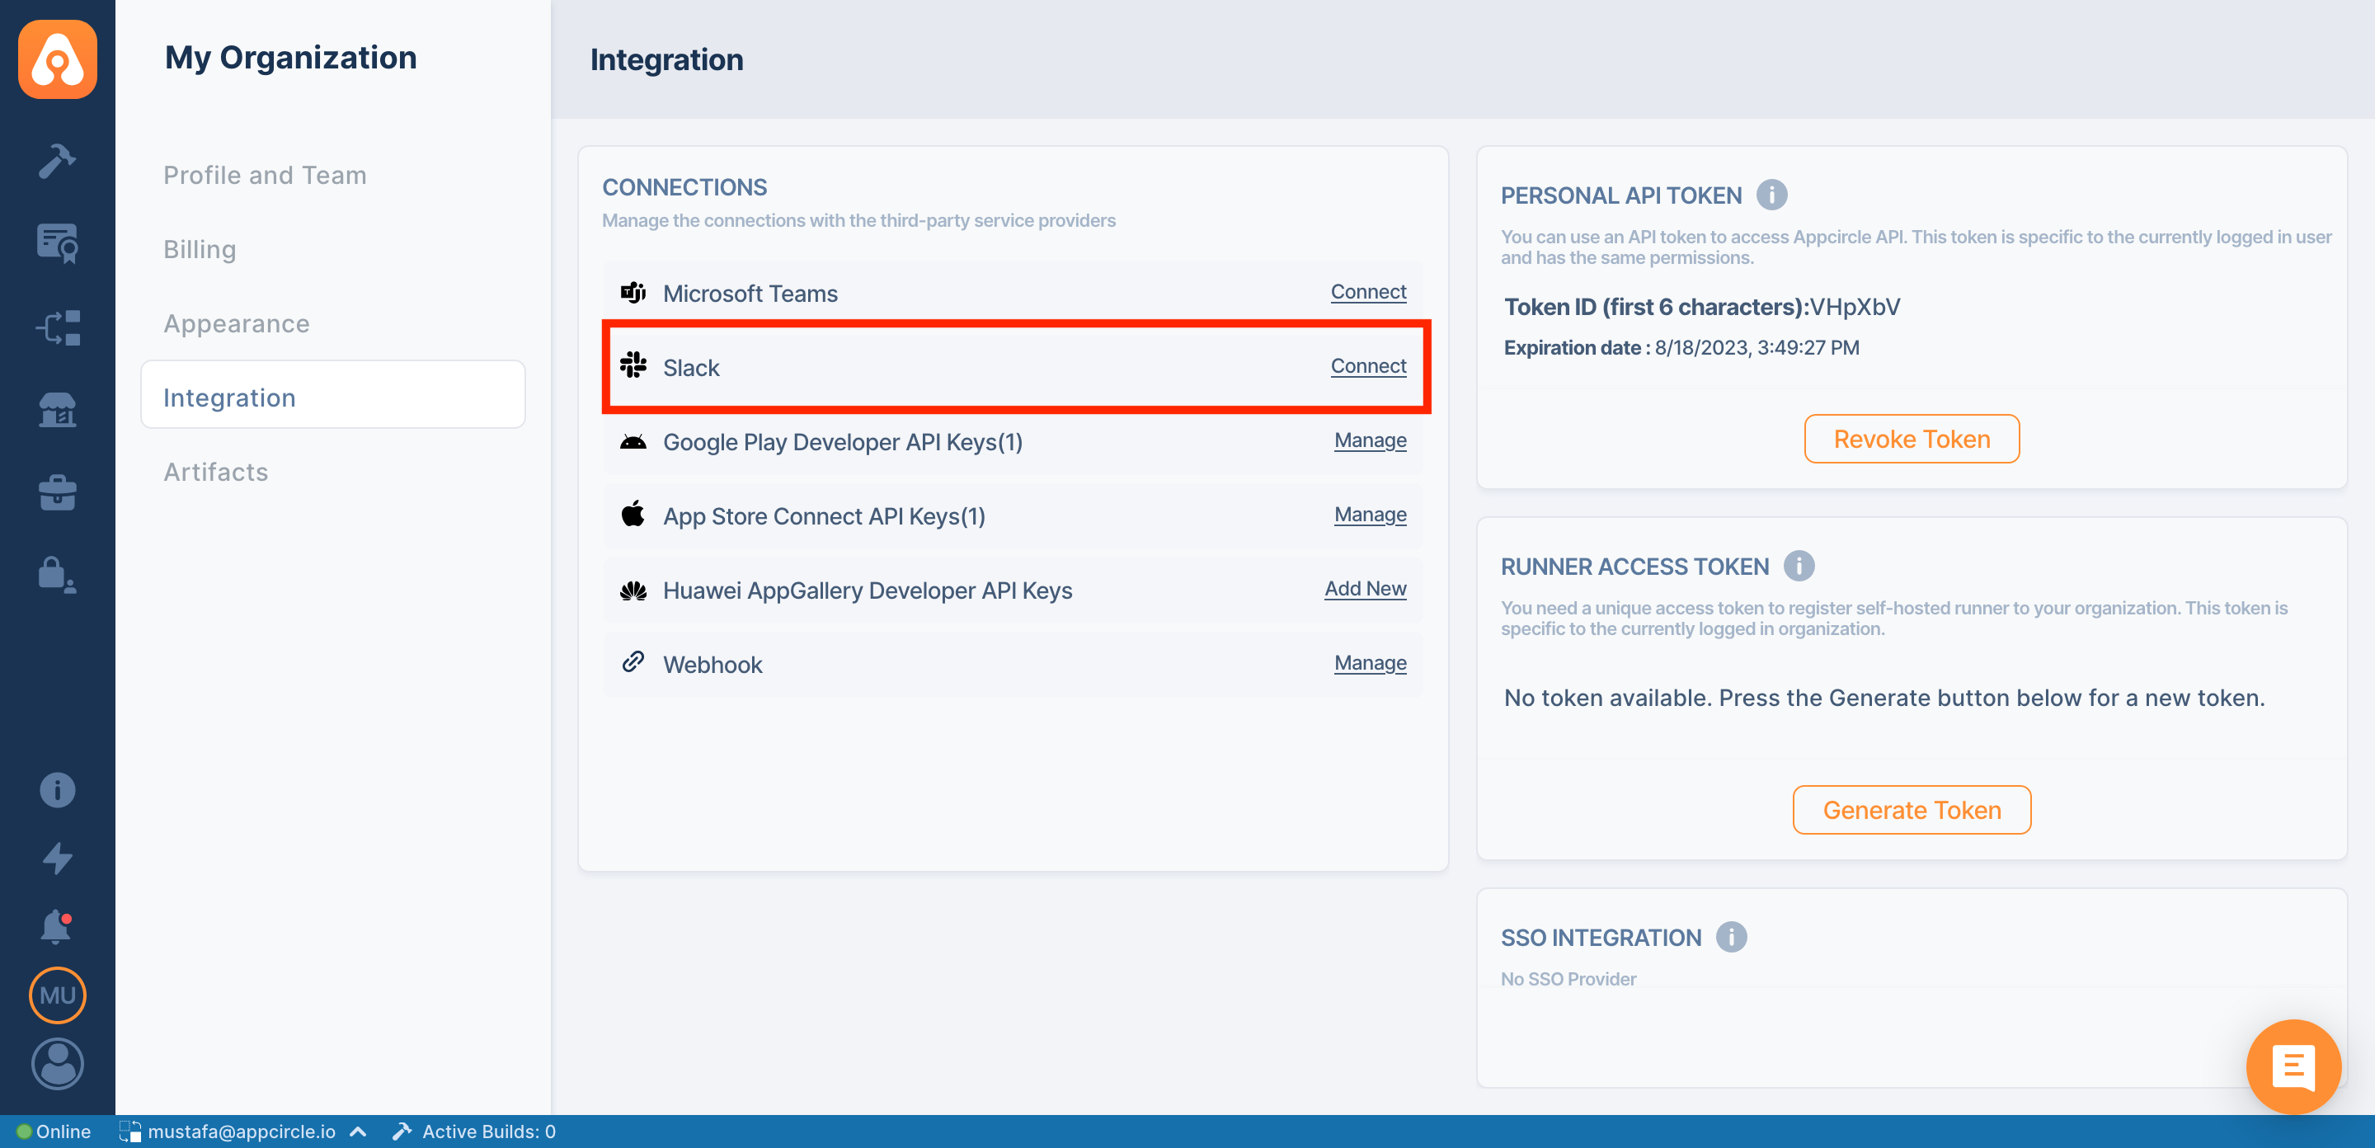Click Active Builds: 0 text
This screenshot has width=2375, height=1148.
pyautogui.click(x=489, y=1132)
